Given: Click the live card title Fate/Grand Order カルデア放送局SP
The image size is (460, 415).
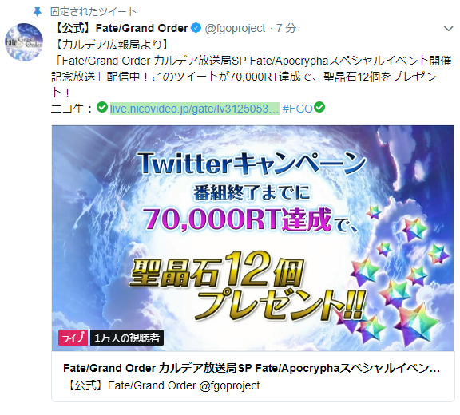Looking at the screenshot, I should click(x=252, y=368).
